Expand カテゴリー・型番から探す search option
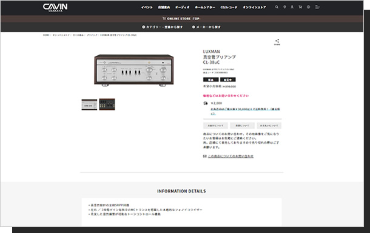Viewport: 370px width, 233px height. coord(163,27)
